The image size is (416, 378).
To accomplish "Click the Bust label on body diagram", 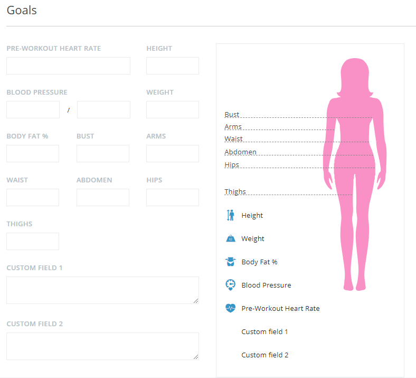I will click(232, 115).
